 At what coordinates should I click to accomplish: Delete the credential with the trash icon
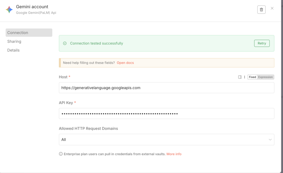click(x=261, y=10)
